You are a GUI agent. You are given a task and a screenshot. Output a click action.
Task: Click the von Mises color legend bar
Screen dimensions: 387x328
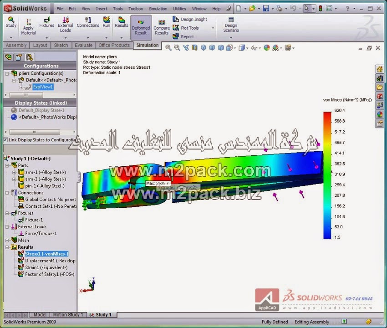tap(327, 175)
